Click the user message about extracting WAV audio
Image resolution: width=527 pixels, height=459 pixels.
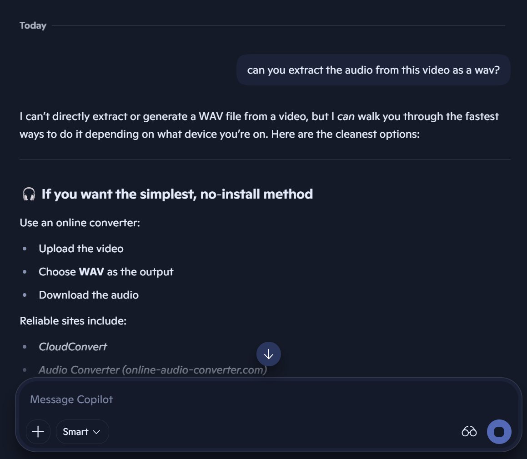(x=373, y=70)
